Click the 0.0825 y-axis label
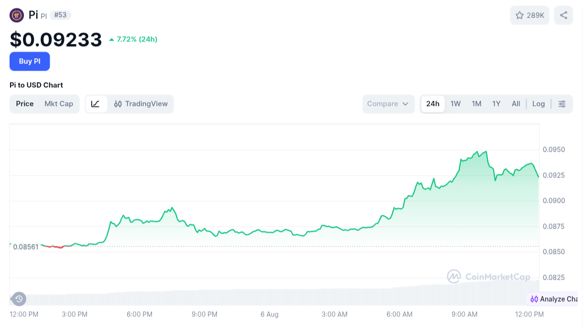 point(554,277)
